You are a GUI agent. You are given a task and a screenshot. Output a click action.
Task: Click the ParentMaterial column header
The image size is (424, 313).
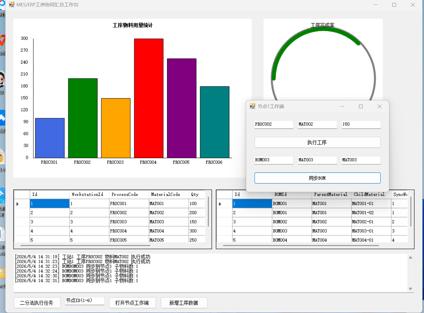(332, 194)
